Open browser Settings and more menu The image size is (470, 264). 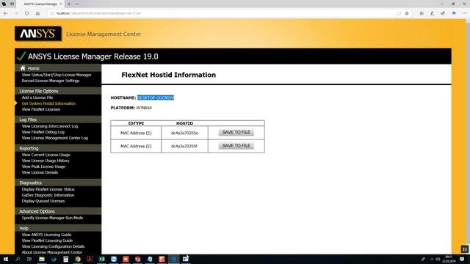click(464, 13)
